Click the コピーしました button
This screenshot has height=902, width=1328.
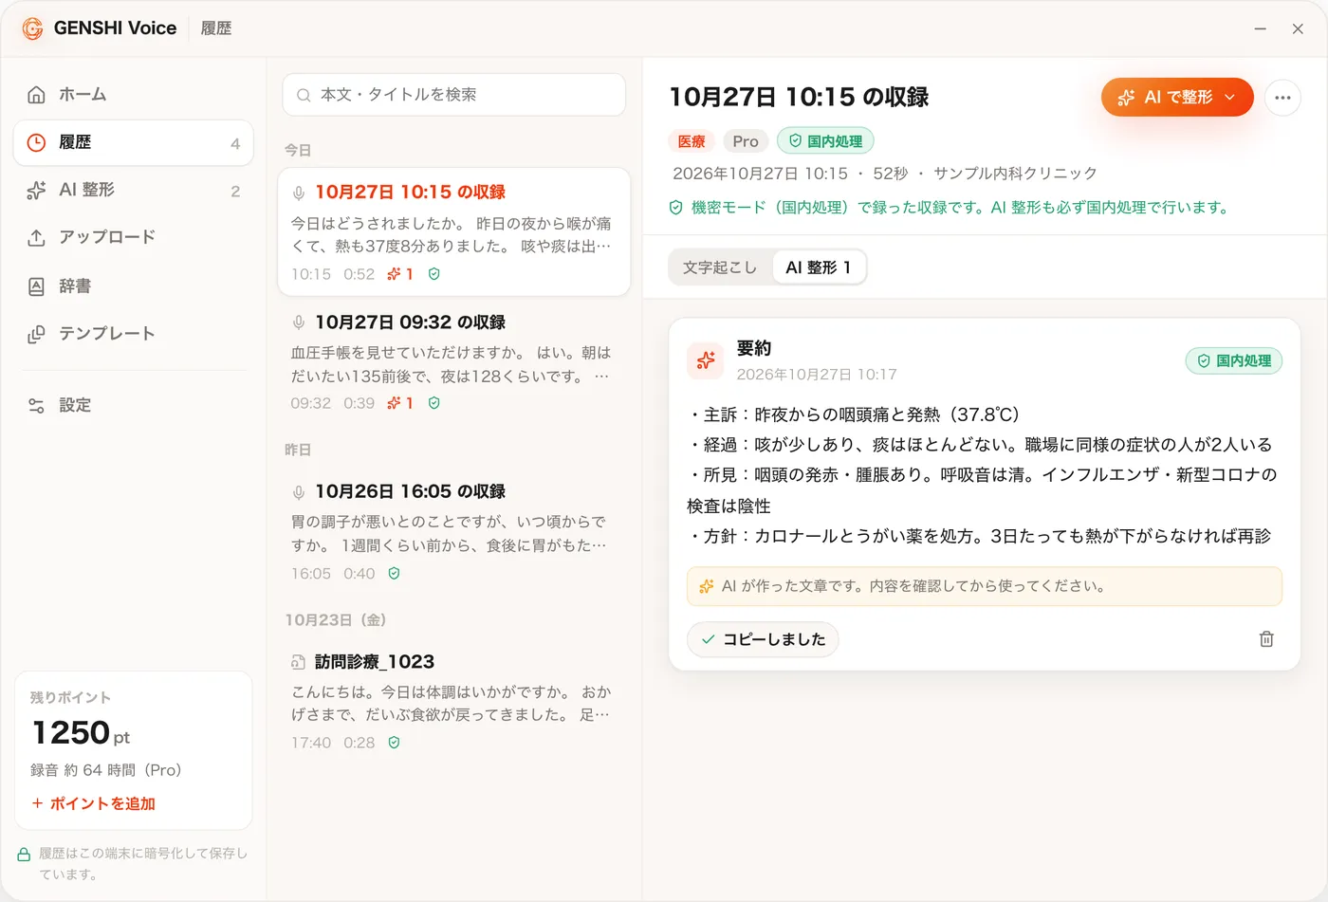point(763,639)
